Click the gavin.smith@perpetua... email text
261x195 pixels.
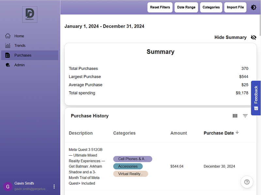pyautogui.click(x=31, y=189)
